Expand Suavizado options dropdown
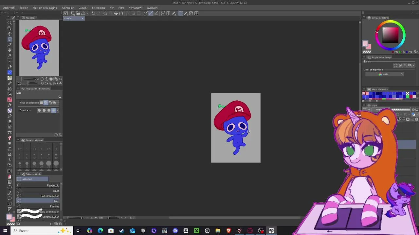The height and width of the screenshot is (235, 419). tap(58, 110)
